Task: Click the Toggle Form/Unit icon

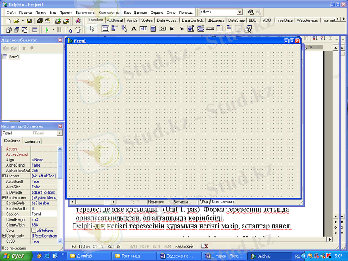Action: (25, 30)
